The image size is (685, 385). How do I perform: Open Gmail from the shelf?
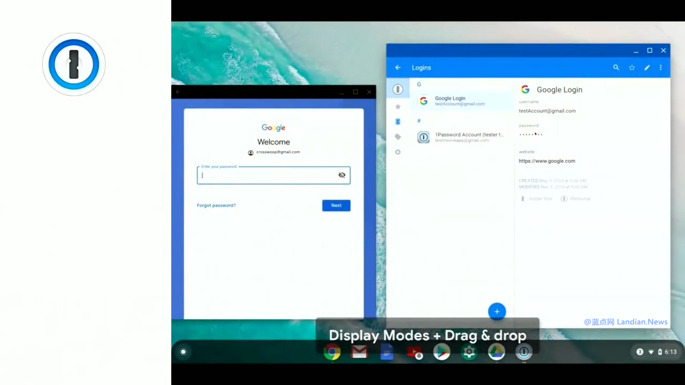point(359,352)
